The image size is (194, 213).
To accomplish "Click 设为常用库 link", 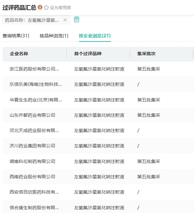I will (x=60, y=7).
